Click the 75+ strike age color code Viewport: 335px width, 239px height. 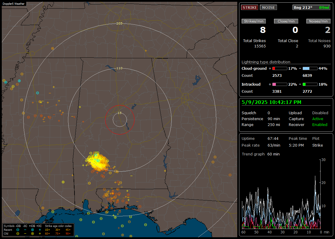58,234
